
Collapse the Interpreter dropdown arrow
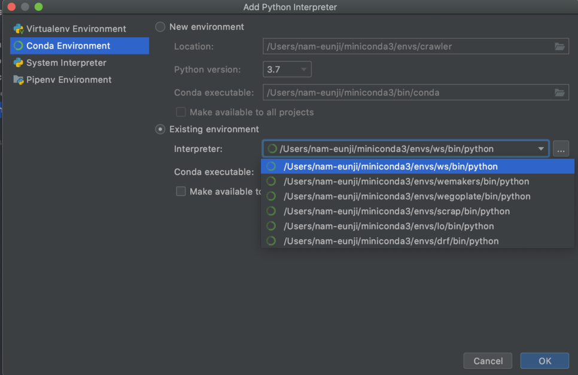tap(541, 149)
